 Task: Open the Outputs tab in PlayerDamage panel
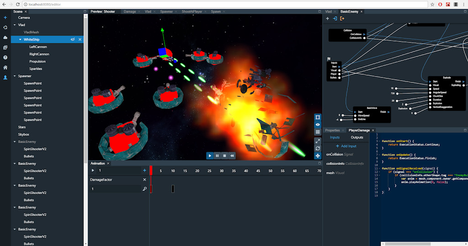(357, 137)
